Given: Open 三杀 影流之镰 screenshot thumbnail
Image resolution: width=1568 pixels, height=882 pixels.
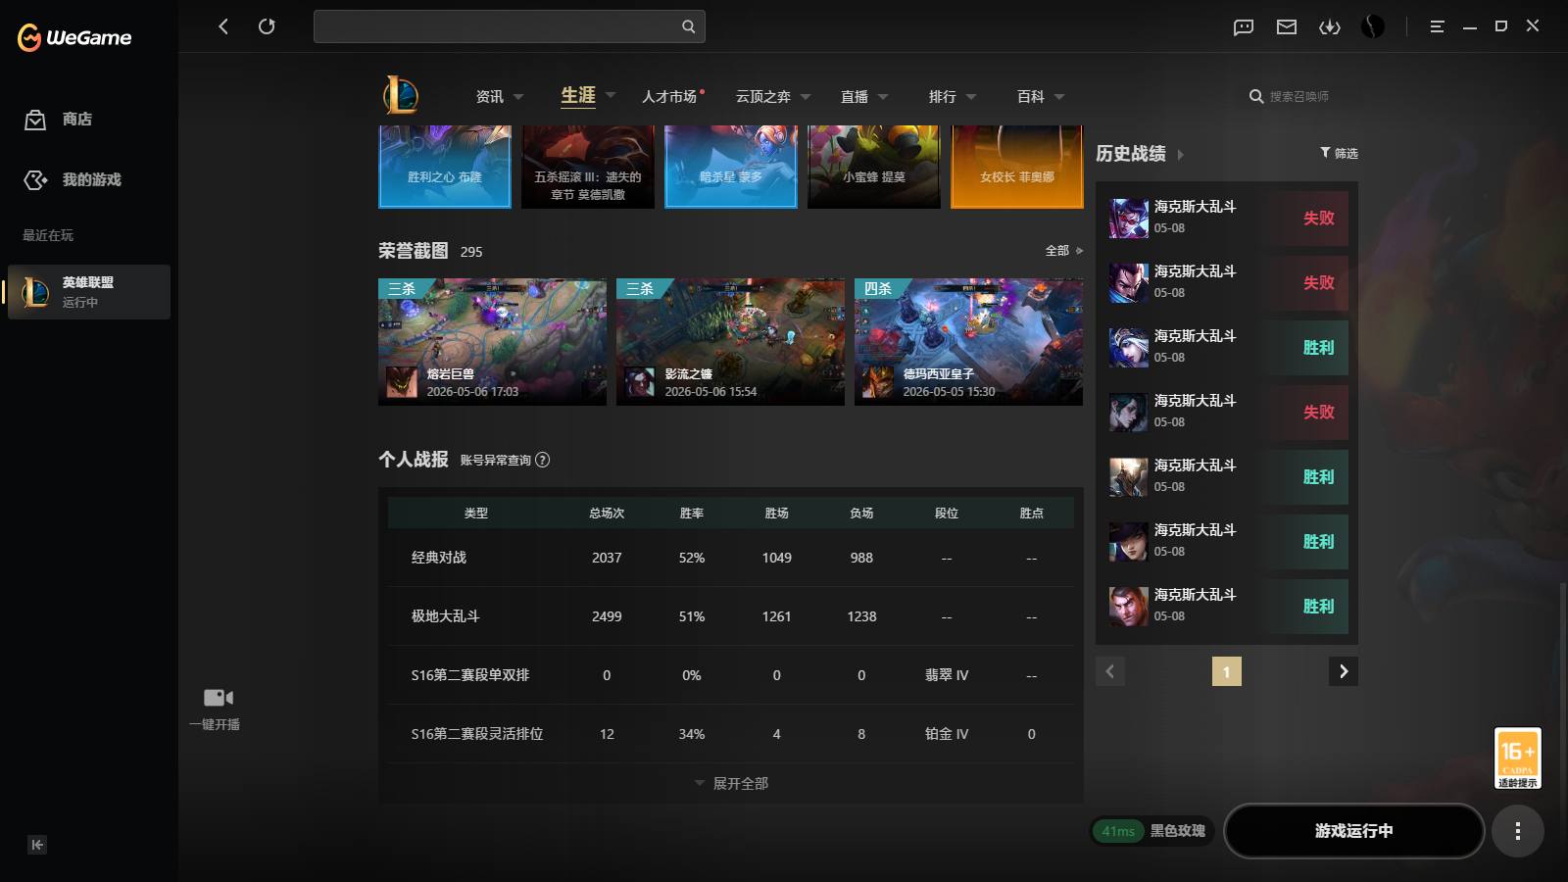Looking at the screenshot, I should pos(730,342).
